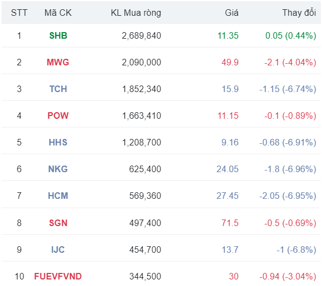This screenshot has height=286, width=322.
Task: Select net volume 1,852,340 of TCH
Action: [142, 89]
